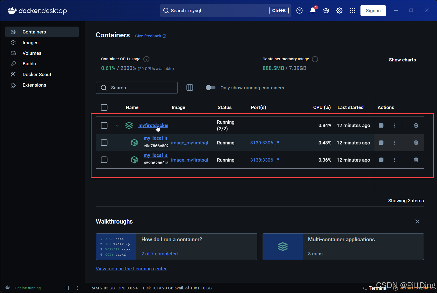437x293 pixels.
Task: Open the Learning center graduation cap icon
Action: pos(326,11)
